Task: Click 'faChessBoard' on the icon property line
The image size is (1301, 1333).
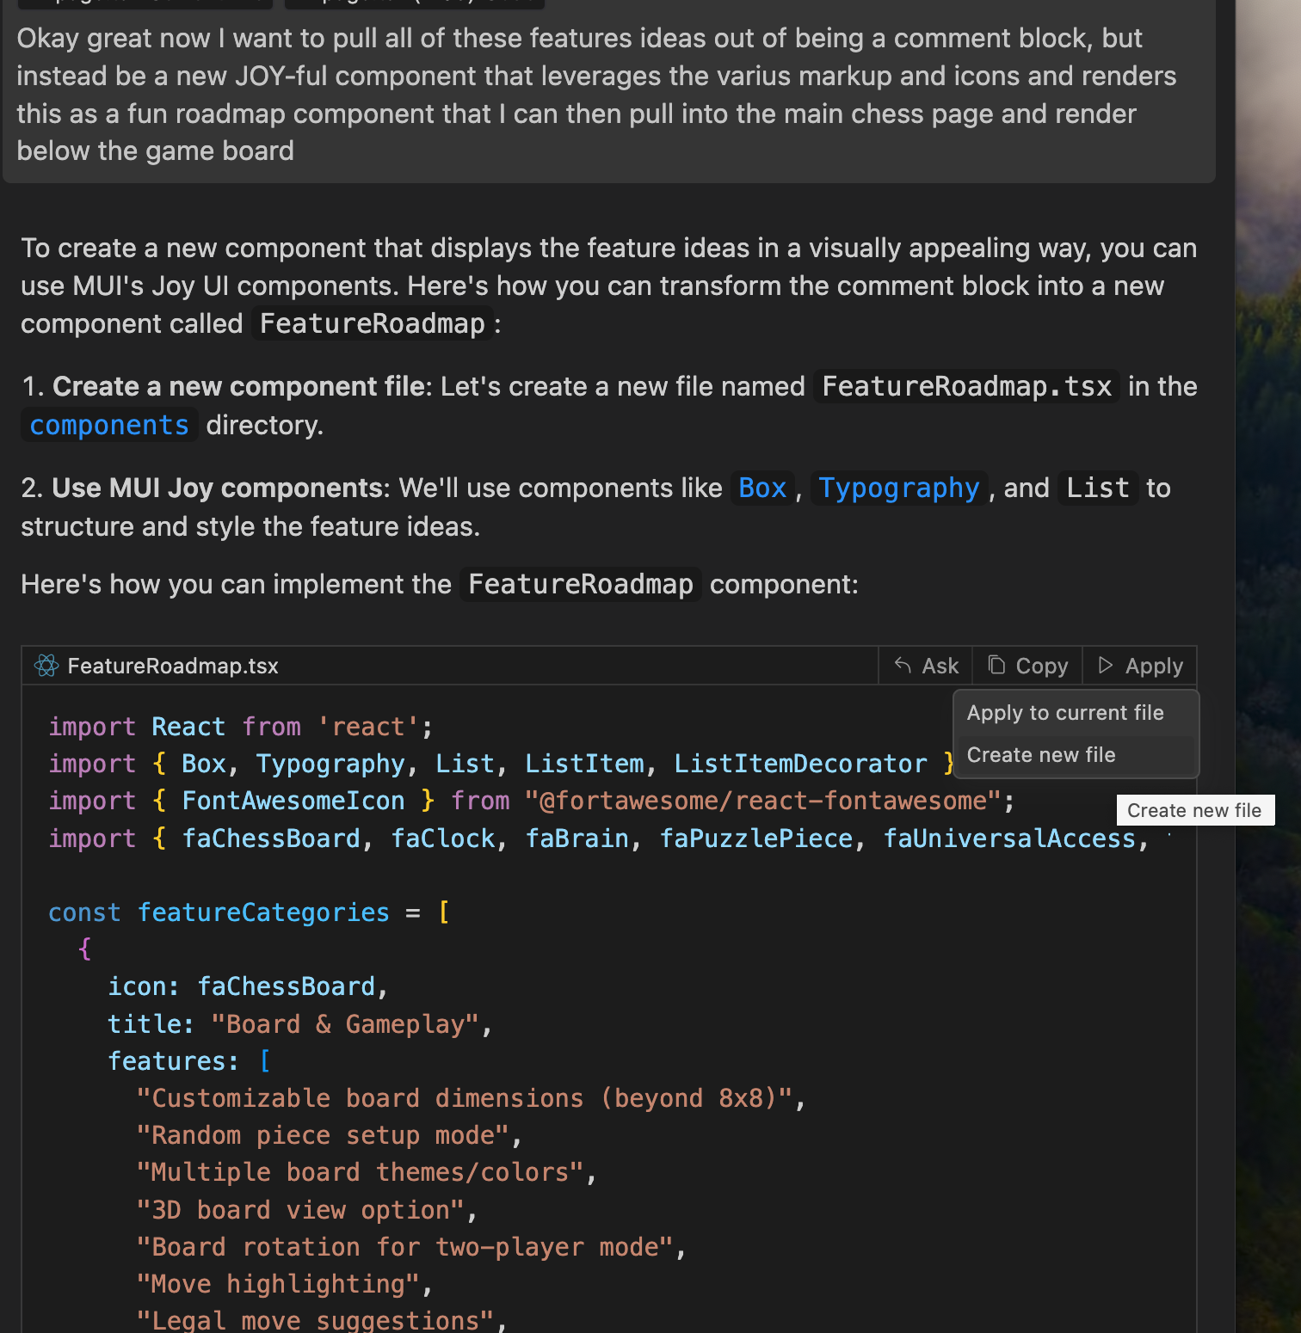Action: (x=287, y=986)
